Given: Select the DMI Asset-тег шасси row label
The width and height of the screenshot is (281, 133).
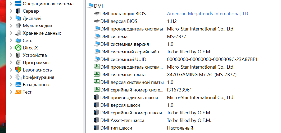Looking at the screenshot, I should click(122, 120).
